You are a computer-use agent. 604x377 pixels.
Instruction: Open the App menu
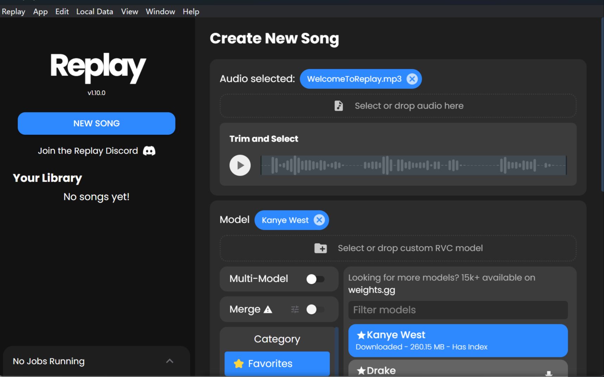[40, 12]
